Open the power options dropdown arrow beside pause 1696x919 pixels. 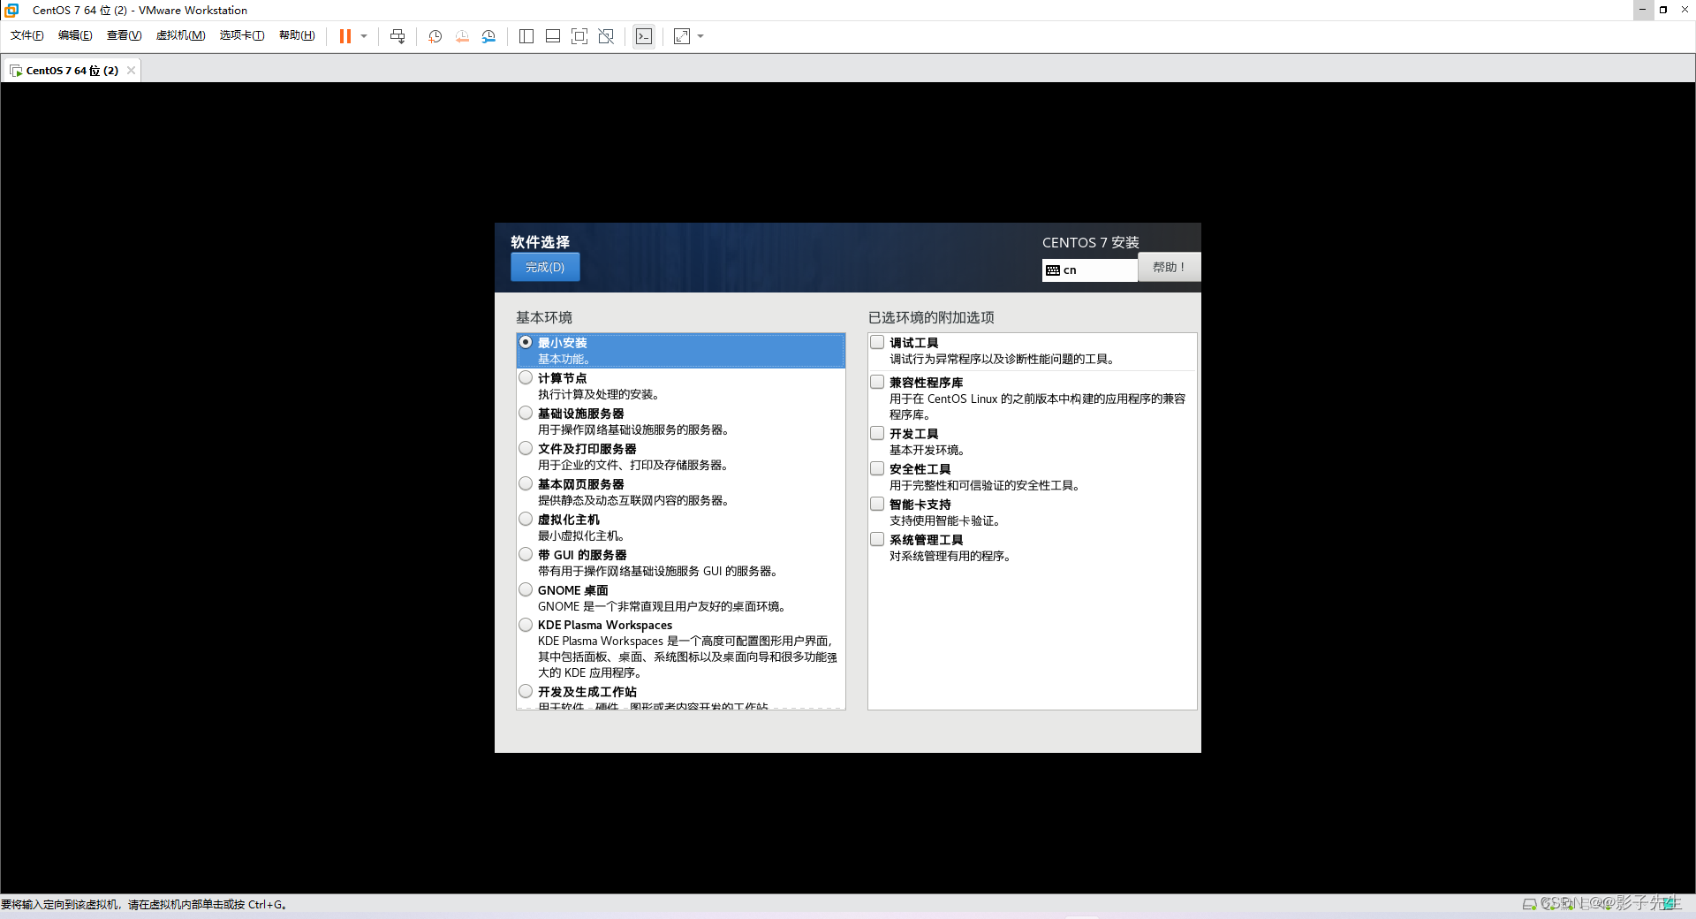364,36
